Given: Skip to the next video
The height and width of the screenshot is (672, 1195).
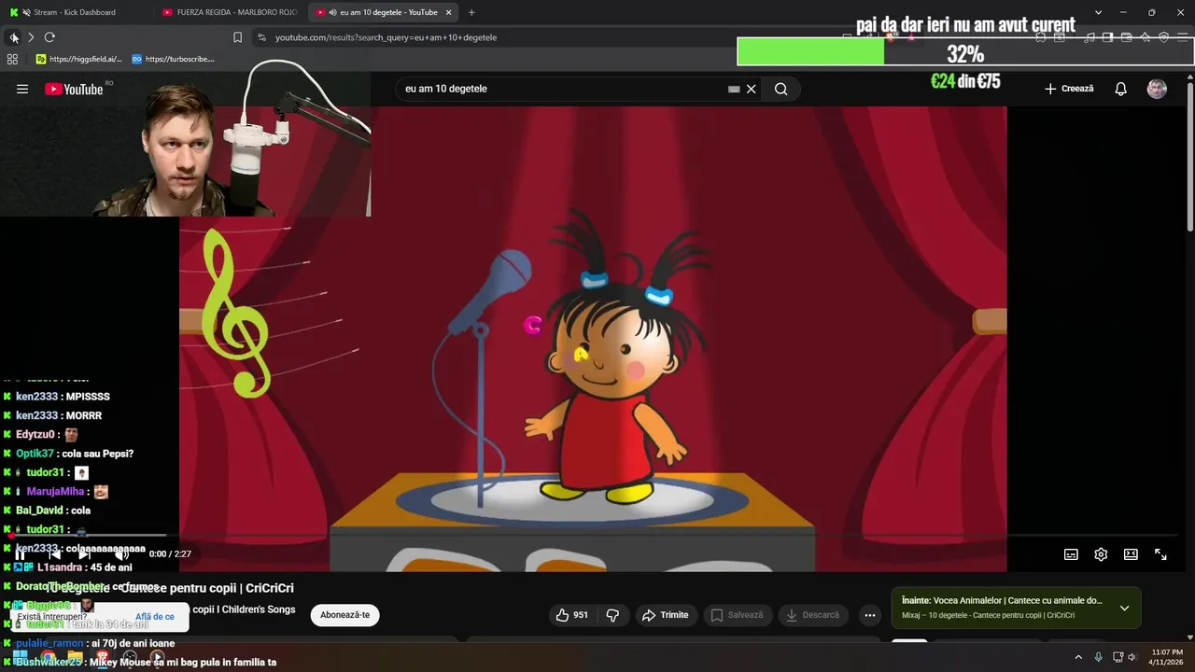Looking at the screenshot, I should tap(85, 553).
